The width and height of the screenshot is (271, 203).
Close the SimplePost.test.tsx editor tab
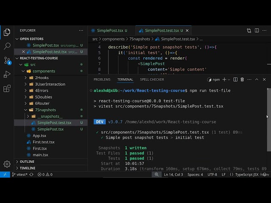tap(187, 30)
